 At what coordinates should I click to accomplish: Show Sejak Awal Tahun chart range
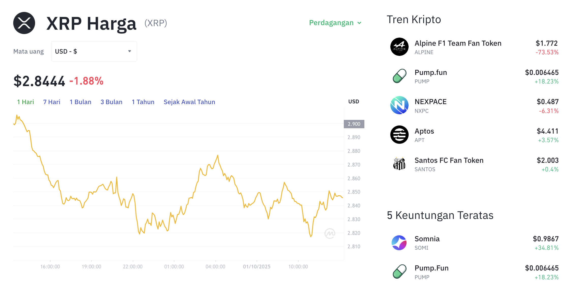(189, 102)
